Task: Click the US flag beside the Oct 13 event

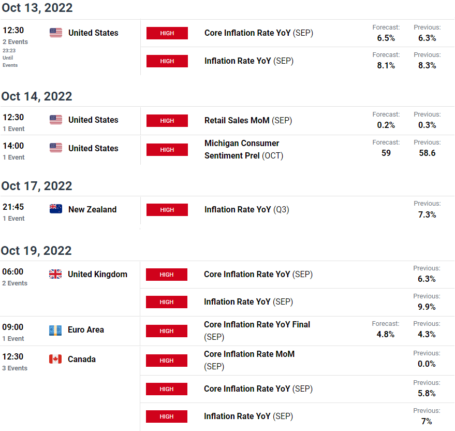Action: [56, 33]
